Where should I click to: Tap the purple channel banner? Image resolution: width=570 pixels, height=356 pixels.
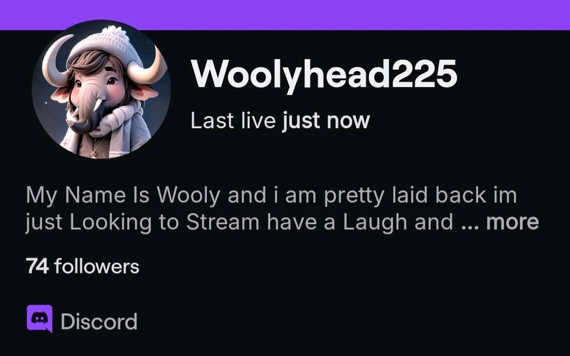[285, 15]
